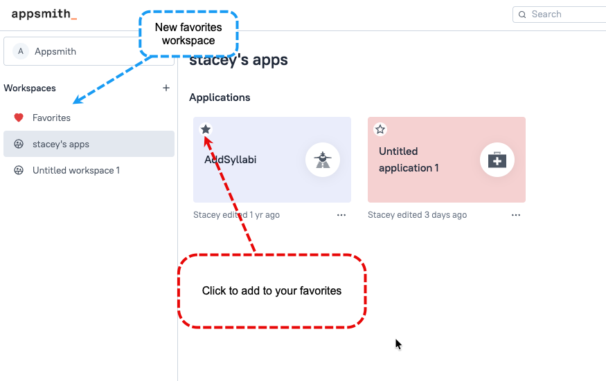Click the AddSyllabi airplane app icon
The image size is (606, 381).
point(323,160)
